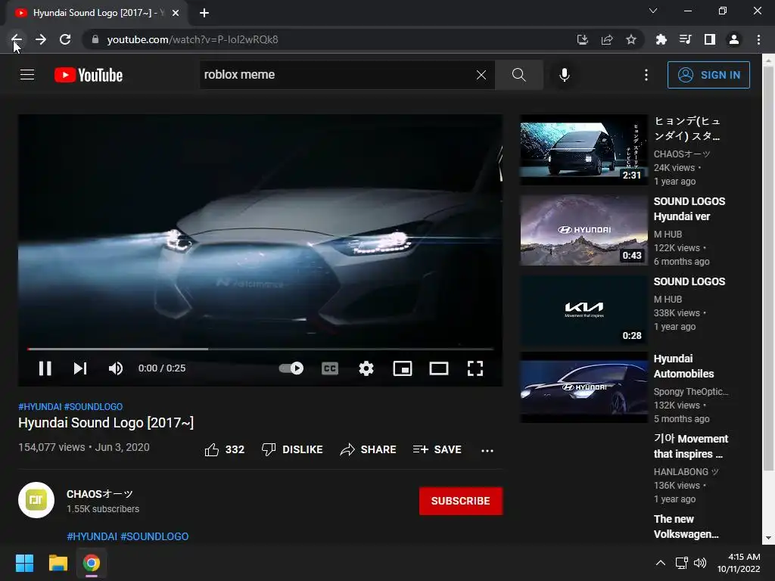Click #SOUNDLOGO hashtag above title
This screenshot has height=581, width=775.
pos(93,406)
